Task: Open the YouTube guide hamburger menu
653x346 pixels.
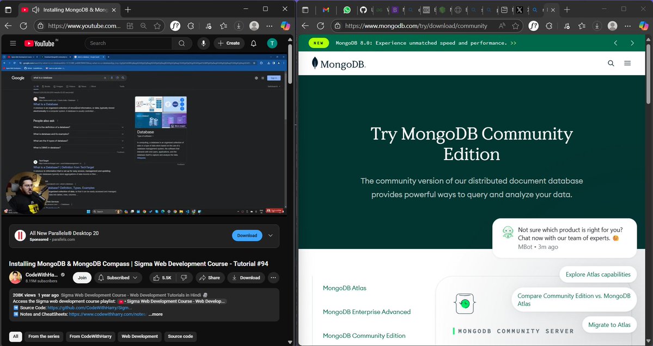Action: 13,44
